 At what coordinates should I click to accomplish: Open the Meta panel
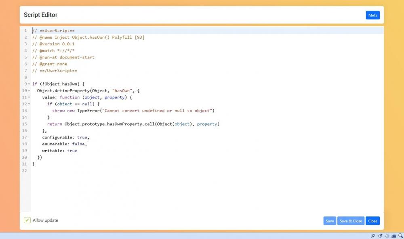pyautogui.click(x=372, y=15)
